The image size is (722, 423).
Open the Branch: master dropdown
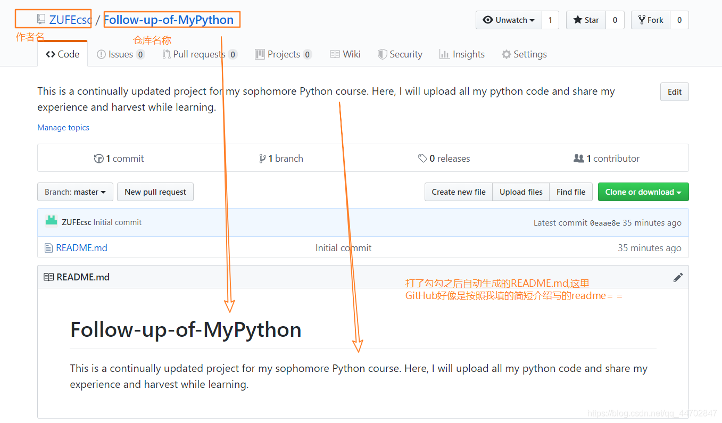[75, 192]
